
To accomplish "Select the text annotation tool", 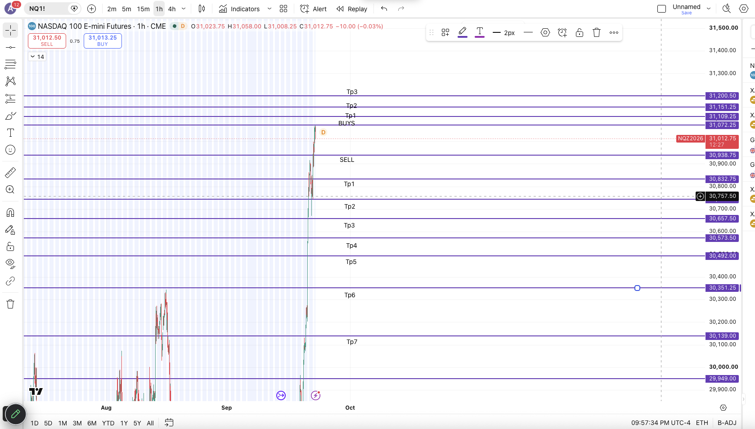I will click(10, 133).
